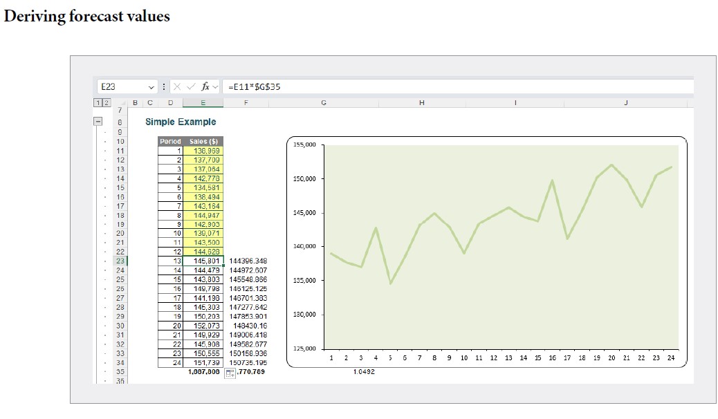Select row 23 by its row header
This screenshot has height=419, width=718.
120,261
